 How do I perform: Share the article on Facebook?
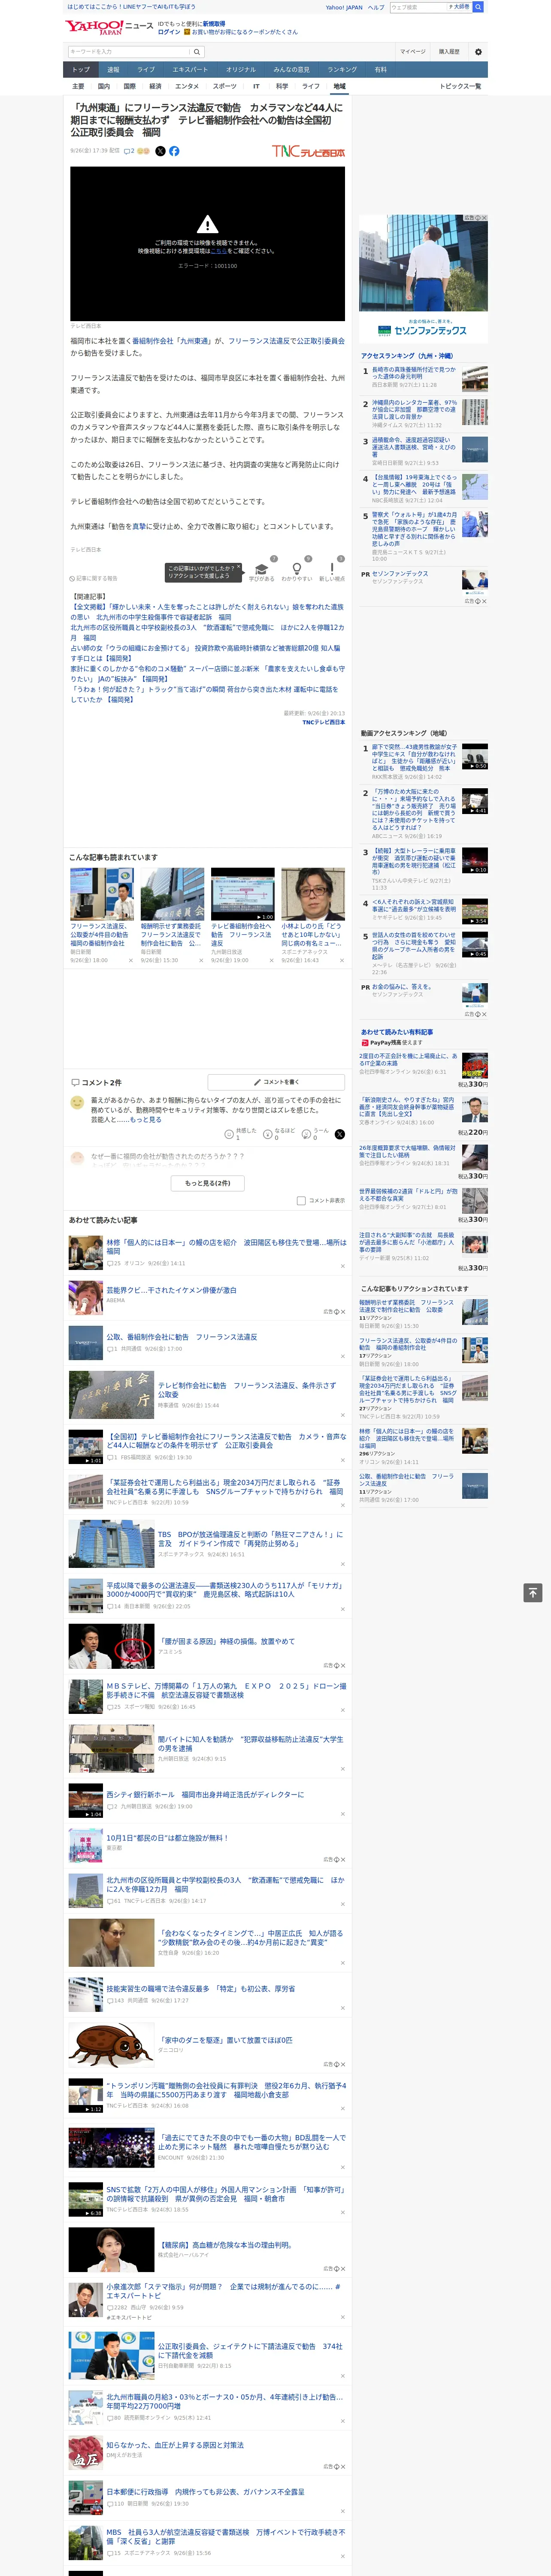tap(174, 151)
